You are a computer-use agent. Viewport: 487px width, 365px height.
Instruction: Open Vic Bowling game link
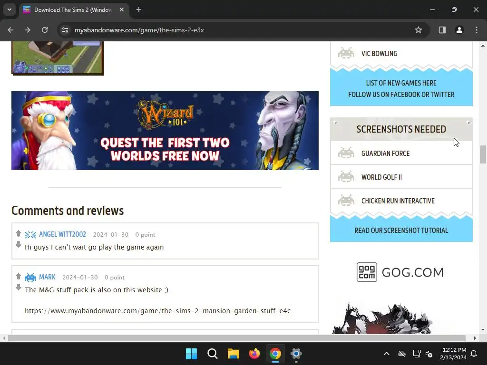(x=379, y=54)
